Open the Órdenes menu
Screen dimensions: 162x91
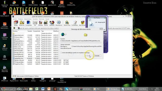coord(21,19)
